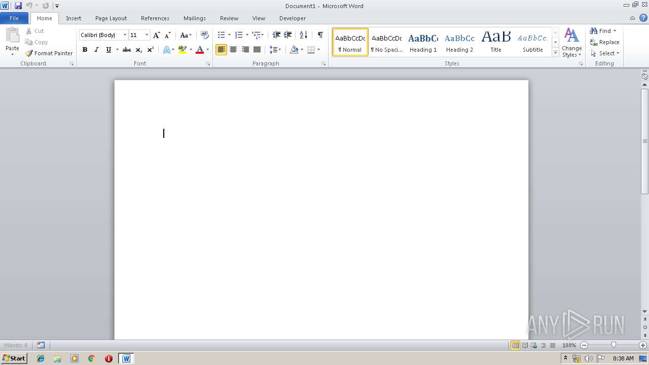Click the Find binoculars icon
Image resolution: width=649 pixels, height=365 pixels.
coord(593,31)
